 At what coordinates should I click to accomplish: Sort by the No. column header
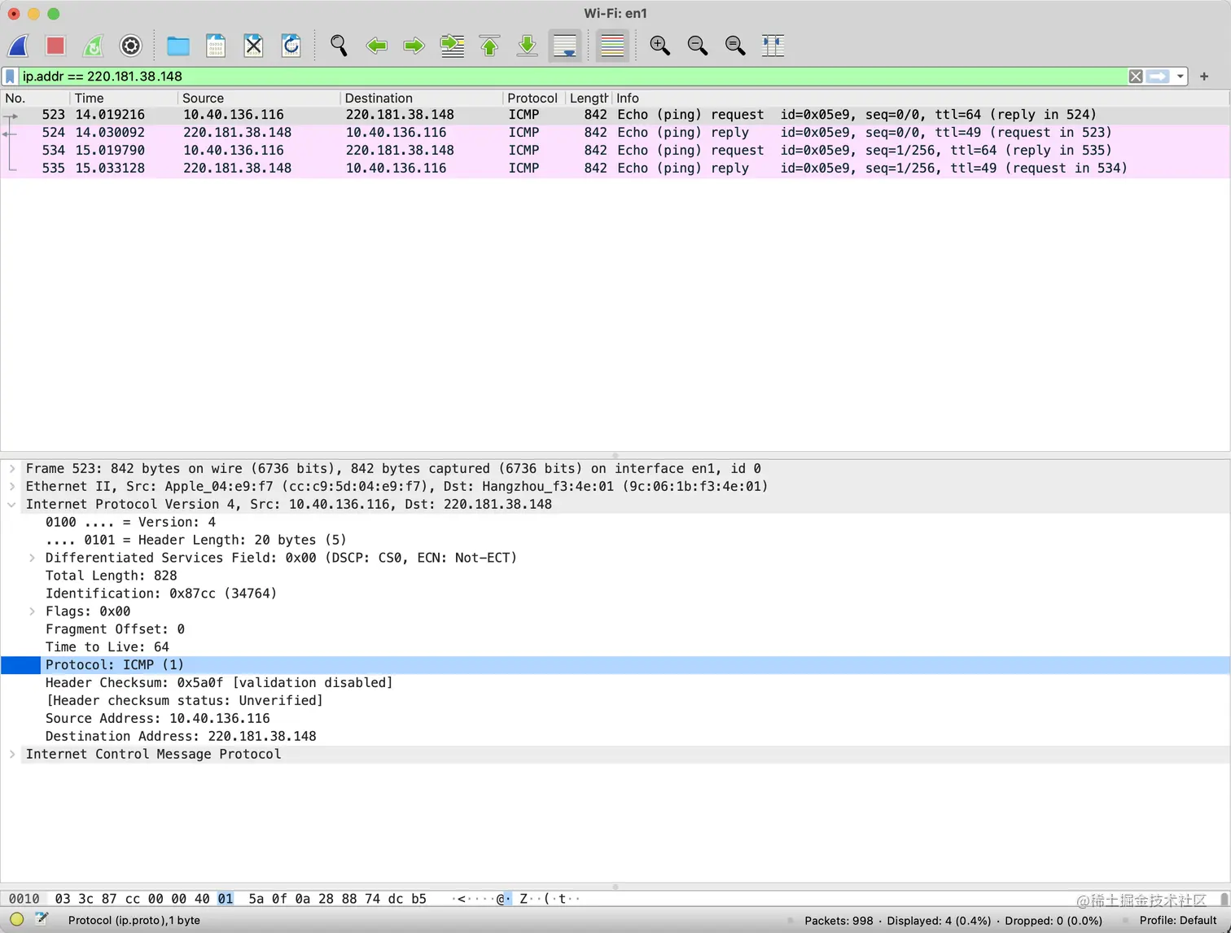36,98
